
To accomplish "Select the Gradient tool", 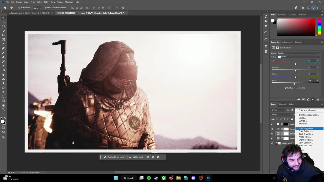I will point(3,70).
